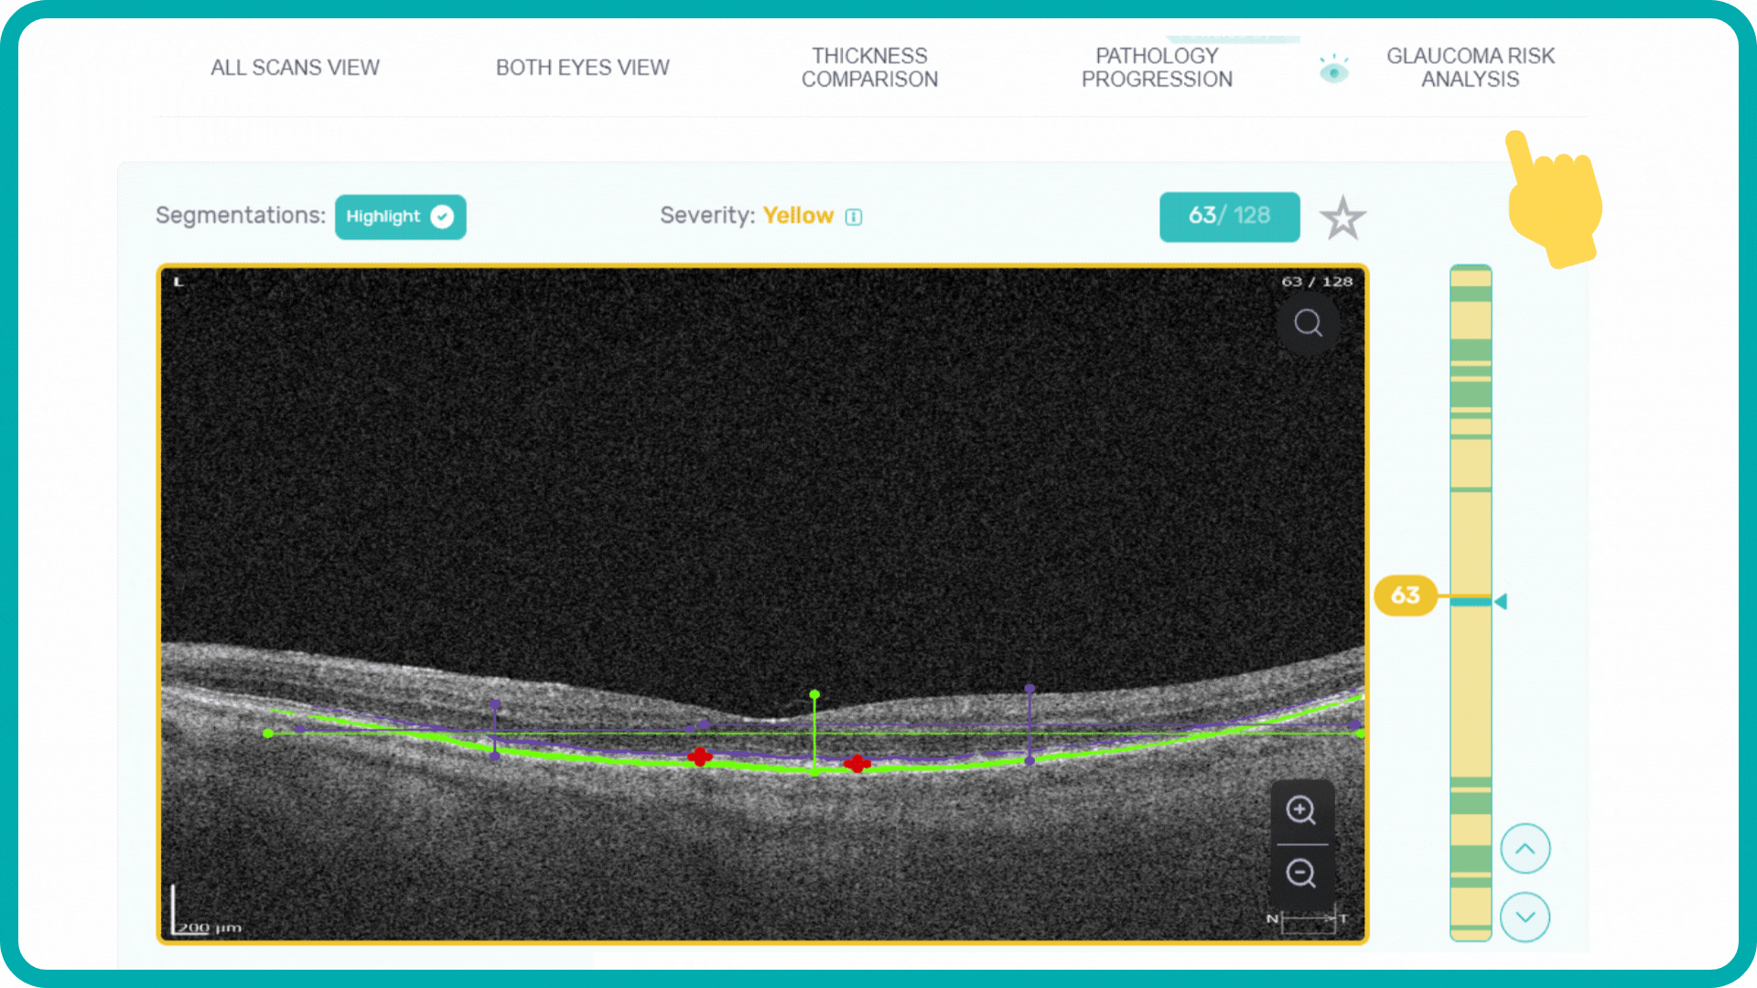Select All Scans View

[x=295, y=67]
